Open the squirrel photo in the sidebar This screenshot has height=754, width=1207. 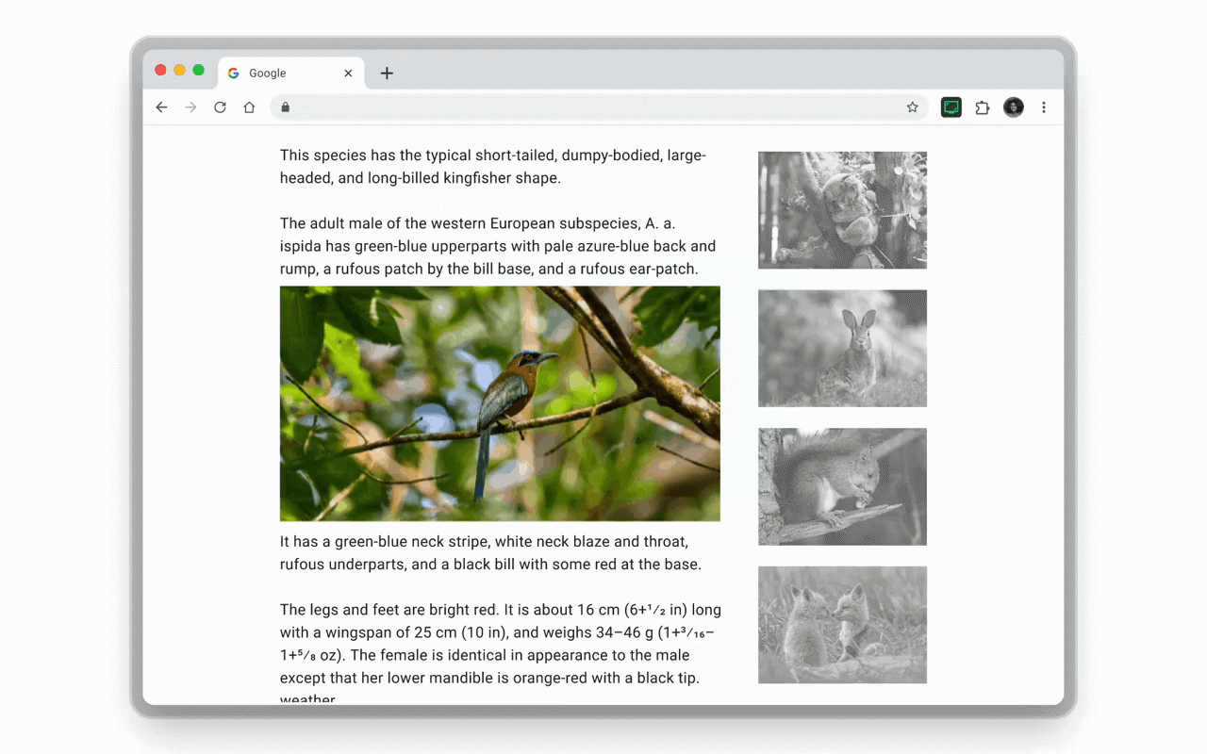tap(842, 486)
